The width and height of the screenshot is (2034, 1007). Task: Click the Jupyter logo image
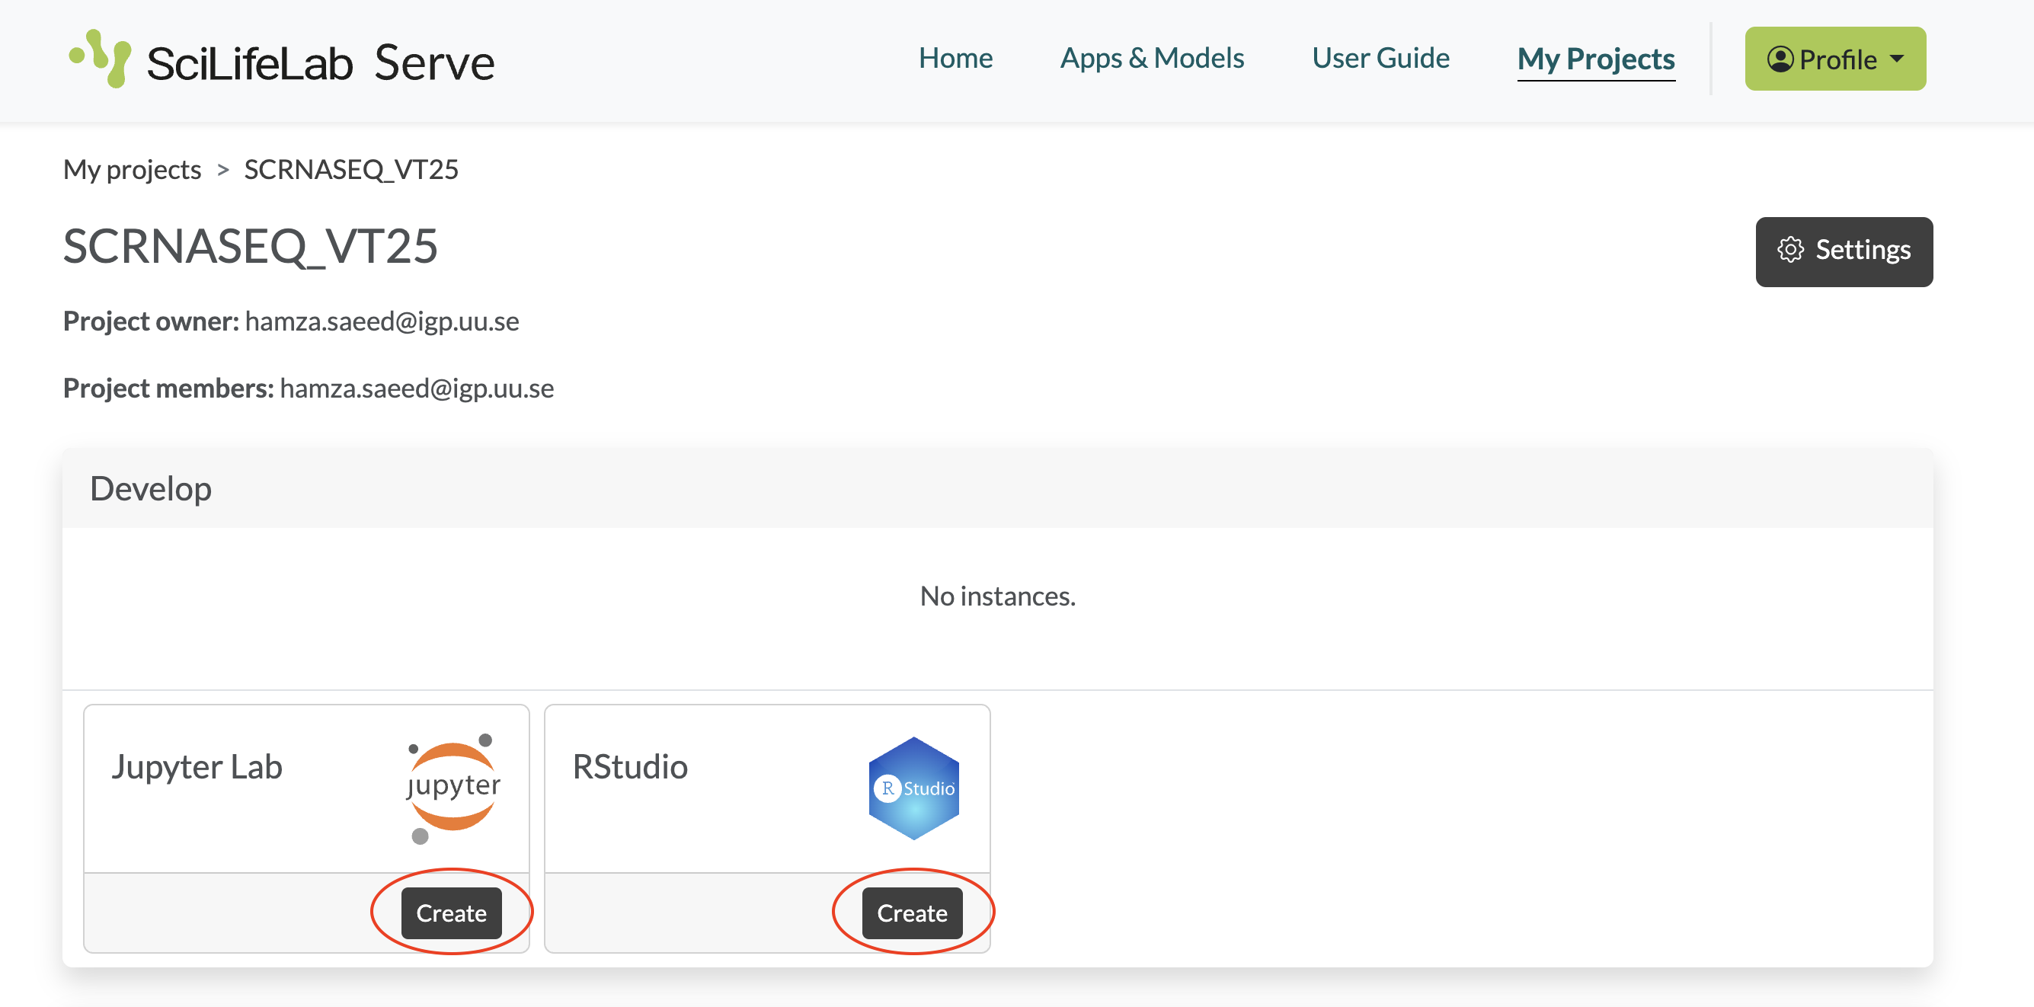tap(453, 787)
